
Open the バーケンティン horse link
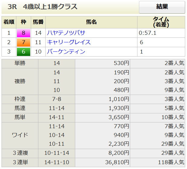click(66, 52)
